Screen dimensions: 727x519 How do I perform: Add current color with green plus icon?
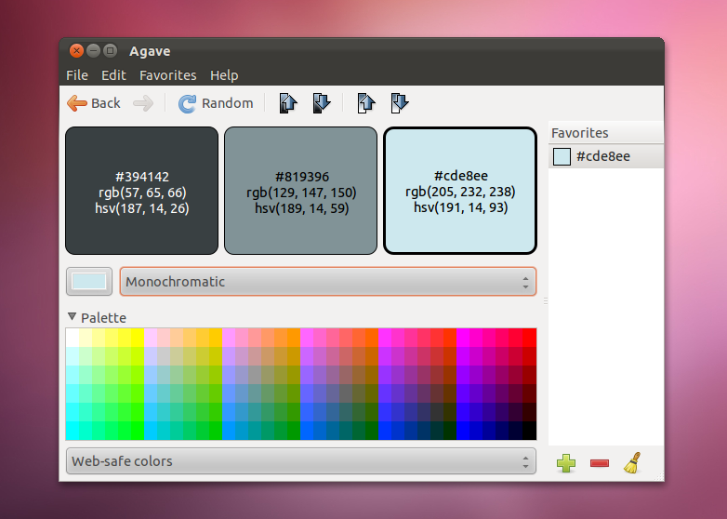pos(566,463)
